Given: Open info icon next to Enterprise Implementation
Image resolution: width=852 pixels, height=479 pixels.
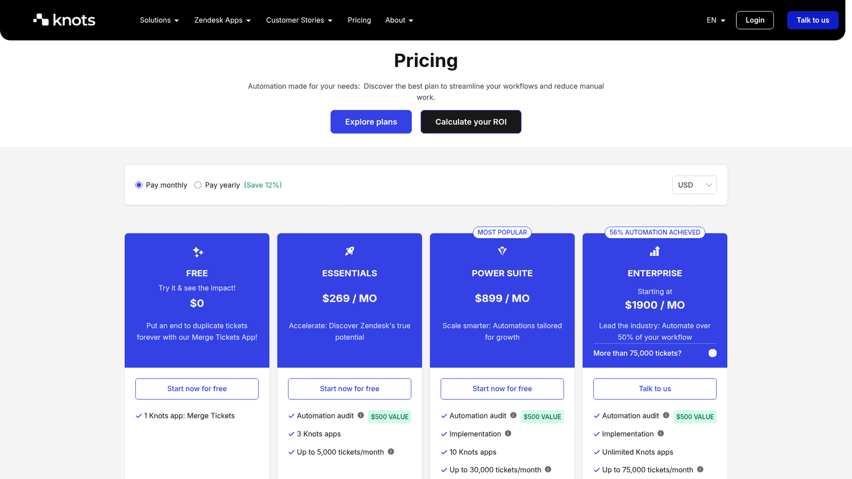Looking at the screenshot, I should coord(661,433).
